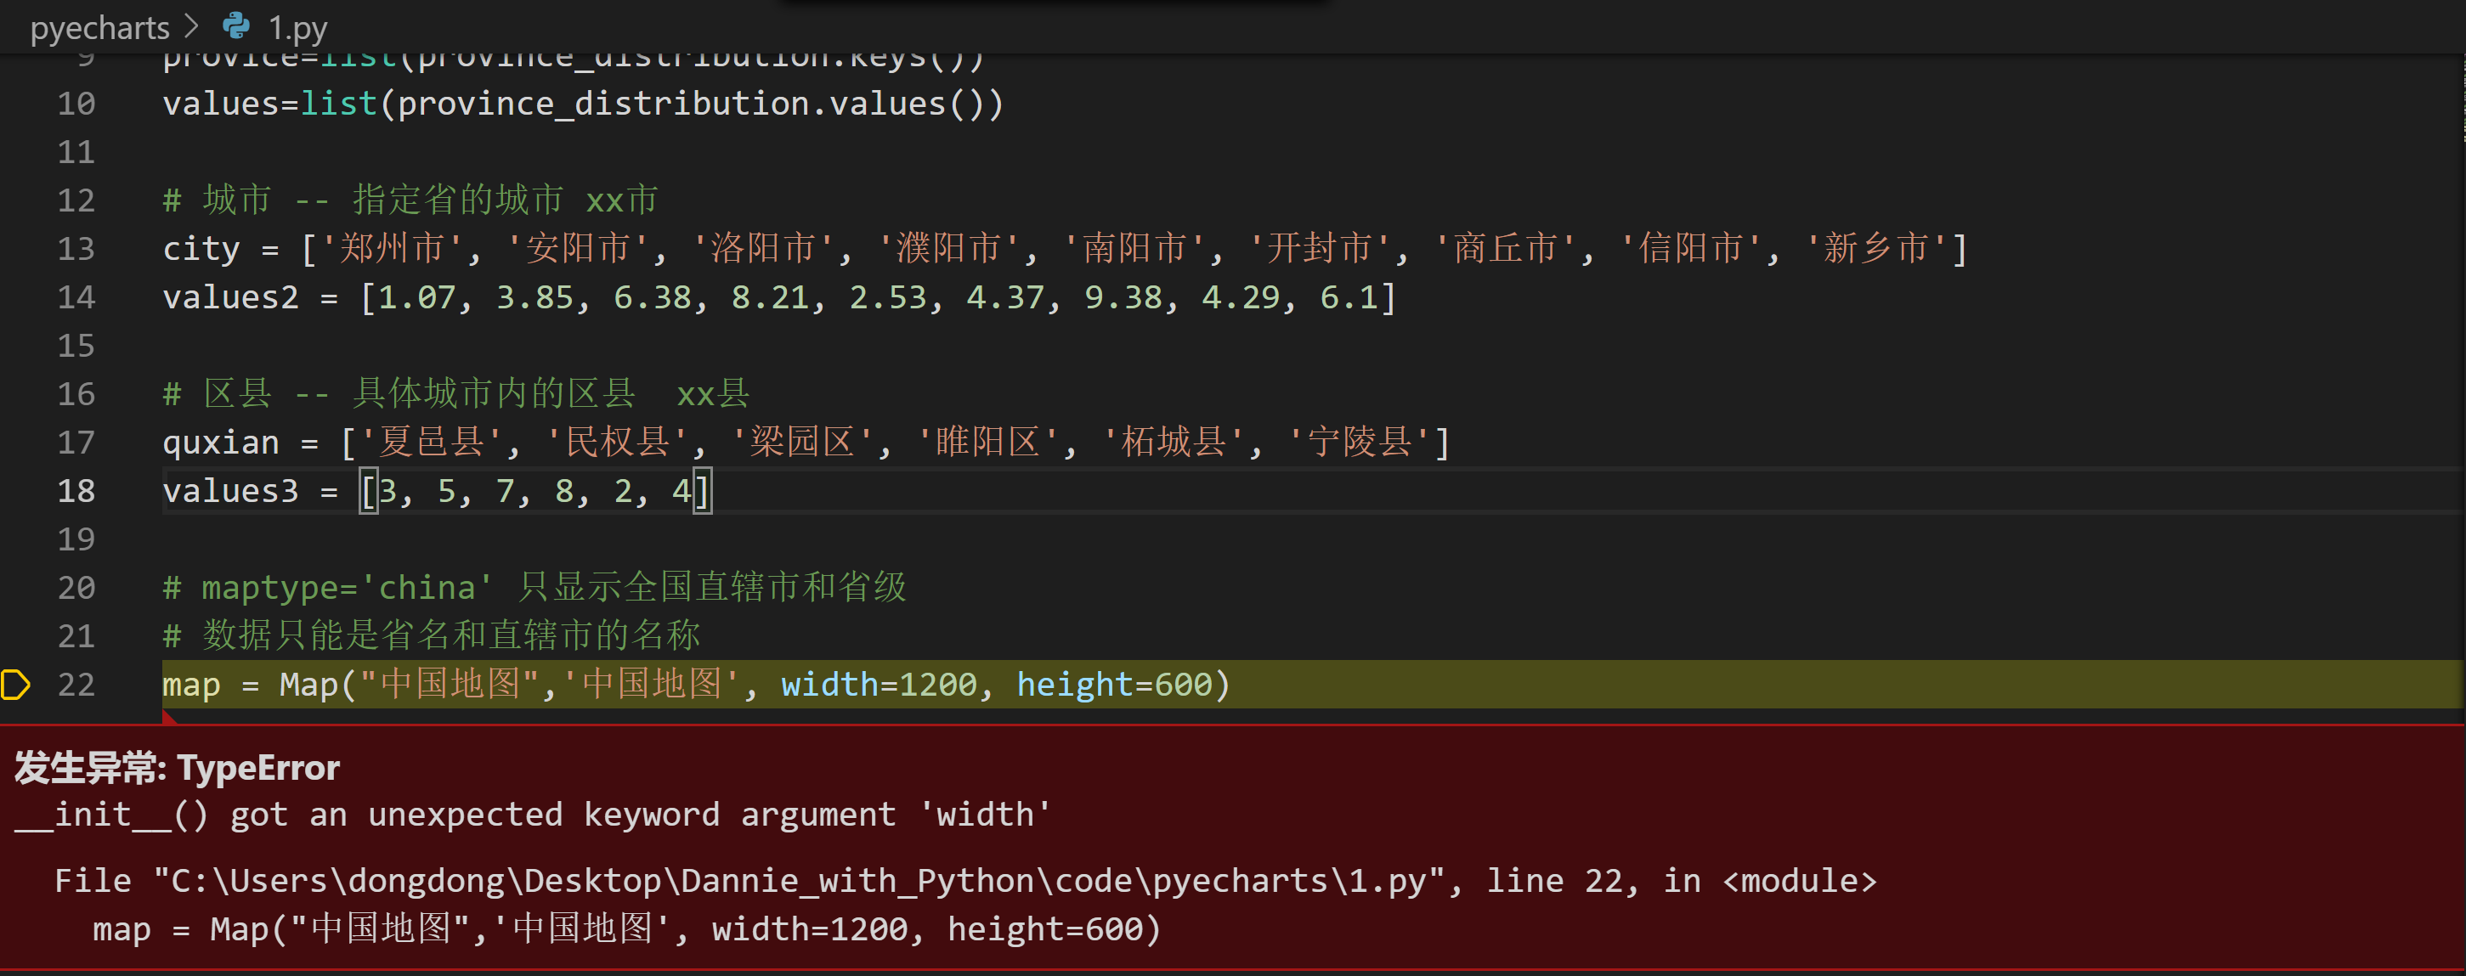Place cursor on city variable name
Screen dimensions: 2466x976
201,249
